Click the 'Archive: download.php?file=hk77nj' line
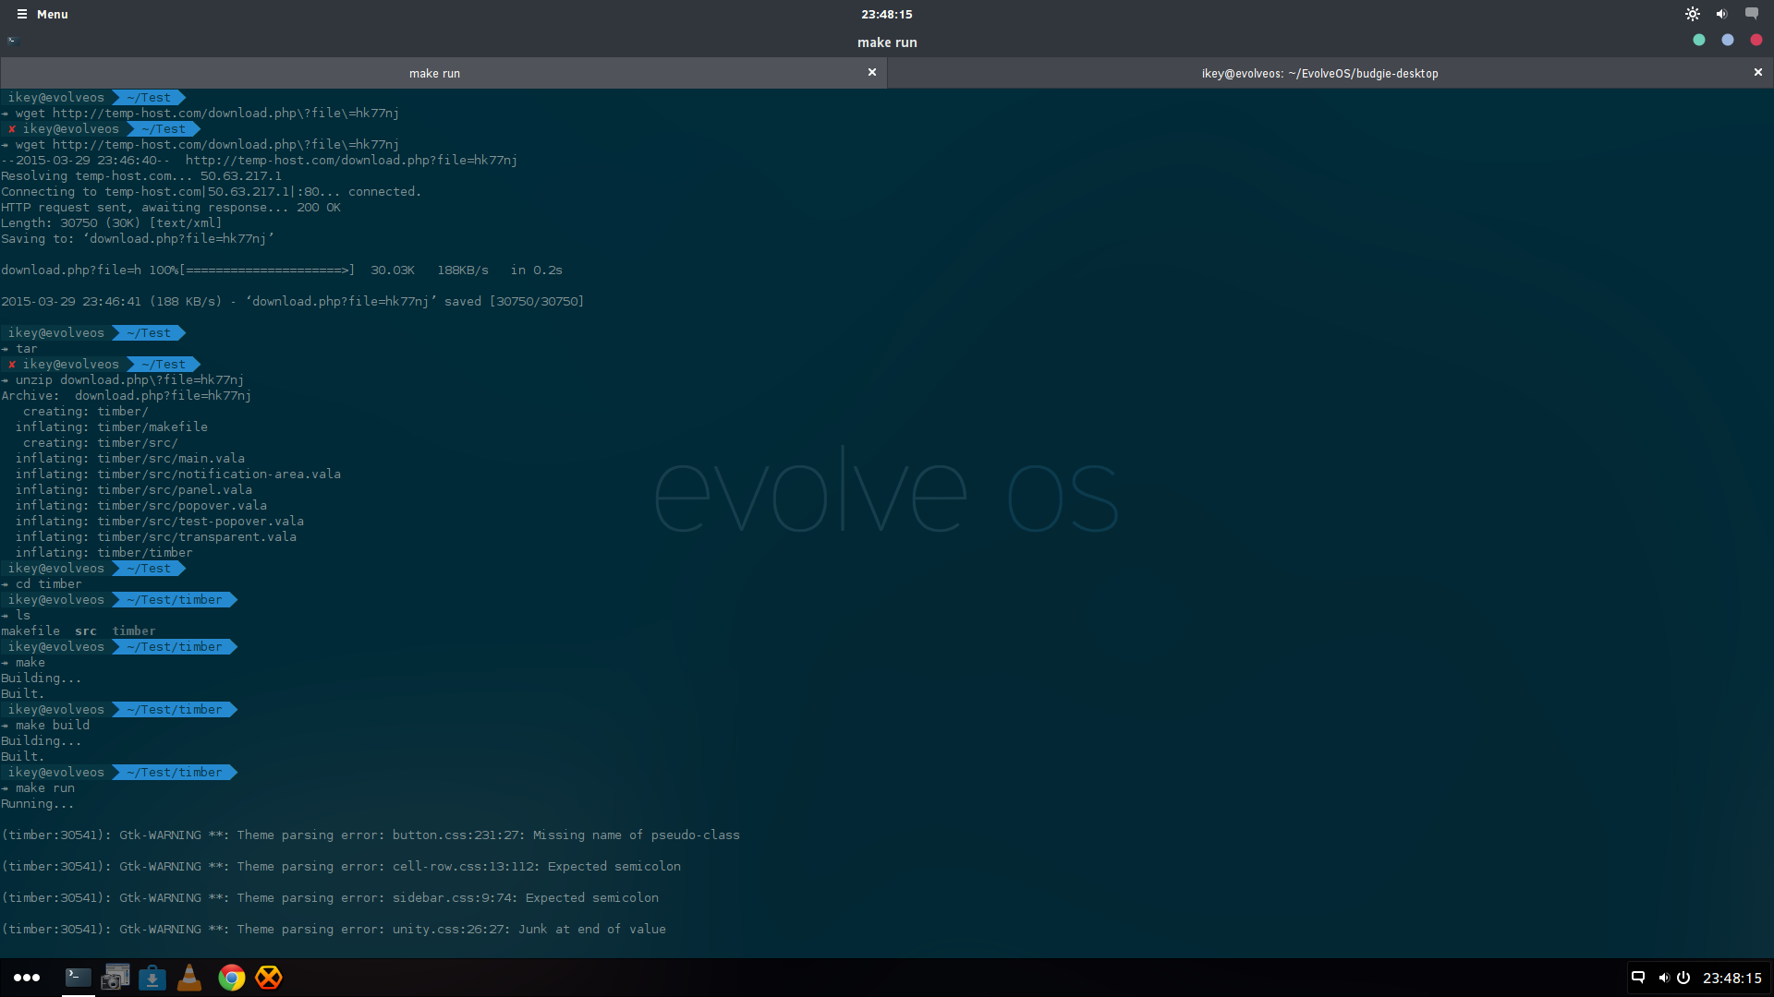1774x997 pixels. pos(127,396)
